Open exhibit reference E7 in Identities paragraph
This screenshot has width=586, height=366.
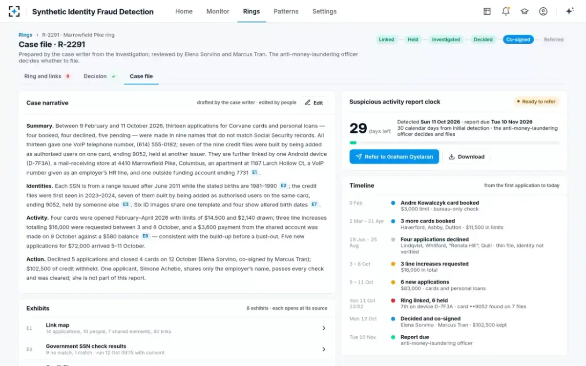pos(314,204)
